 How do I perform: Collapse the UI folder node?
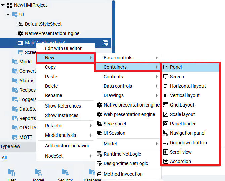8,14
